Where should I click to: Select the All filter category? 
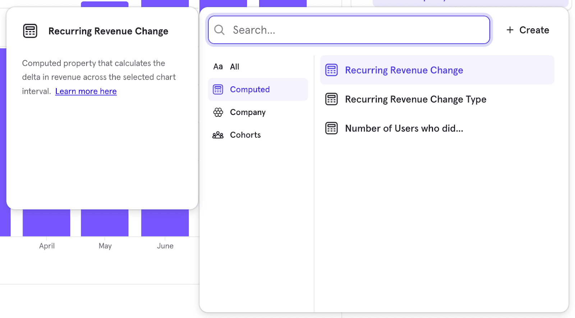pyautogui.click(x=234, y=67)
